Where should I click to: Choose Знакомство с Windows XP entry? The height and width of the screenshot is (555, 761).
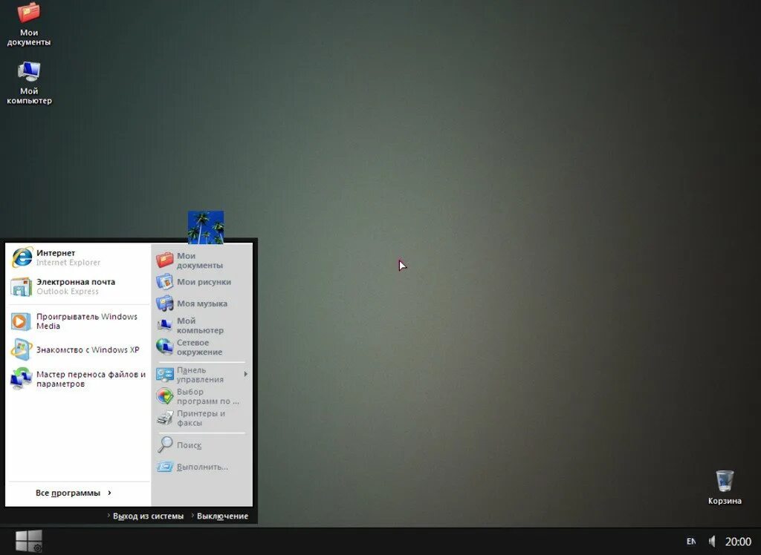point(88,350)
